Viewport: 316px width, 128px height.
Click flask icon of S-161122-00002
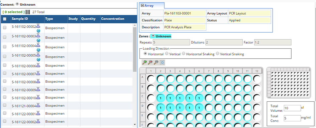[x=38, y=121]
